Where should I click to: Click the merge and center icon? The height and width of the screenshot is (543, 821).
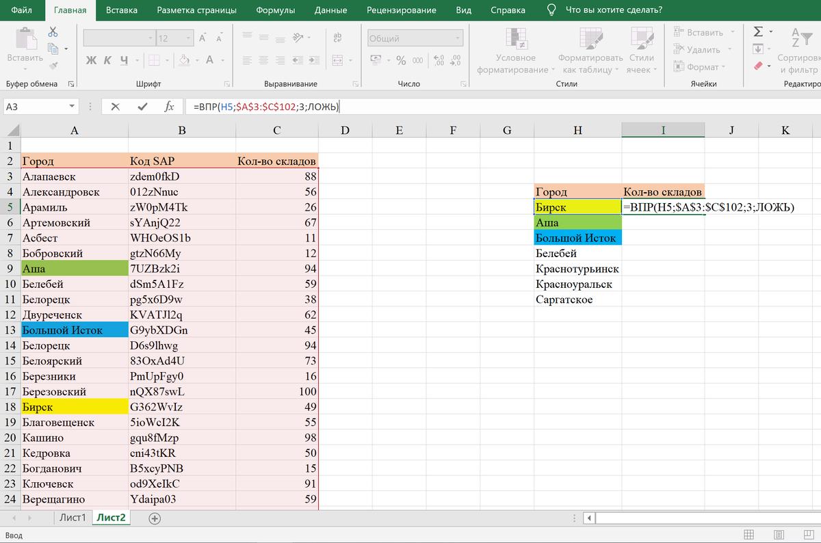(x=338, y=60)
